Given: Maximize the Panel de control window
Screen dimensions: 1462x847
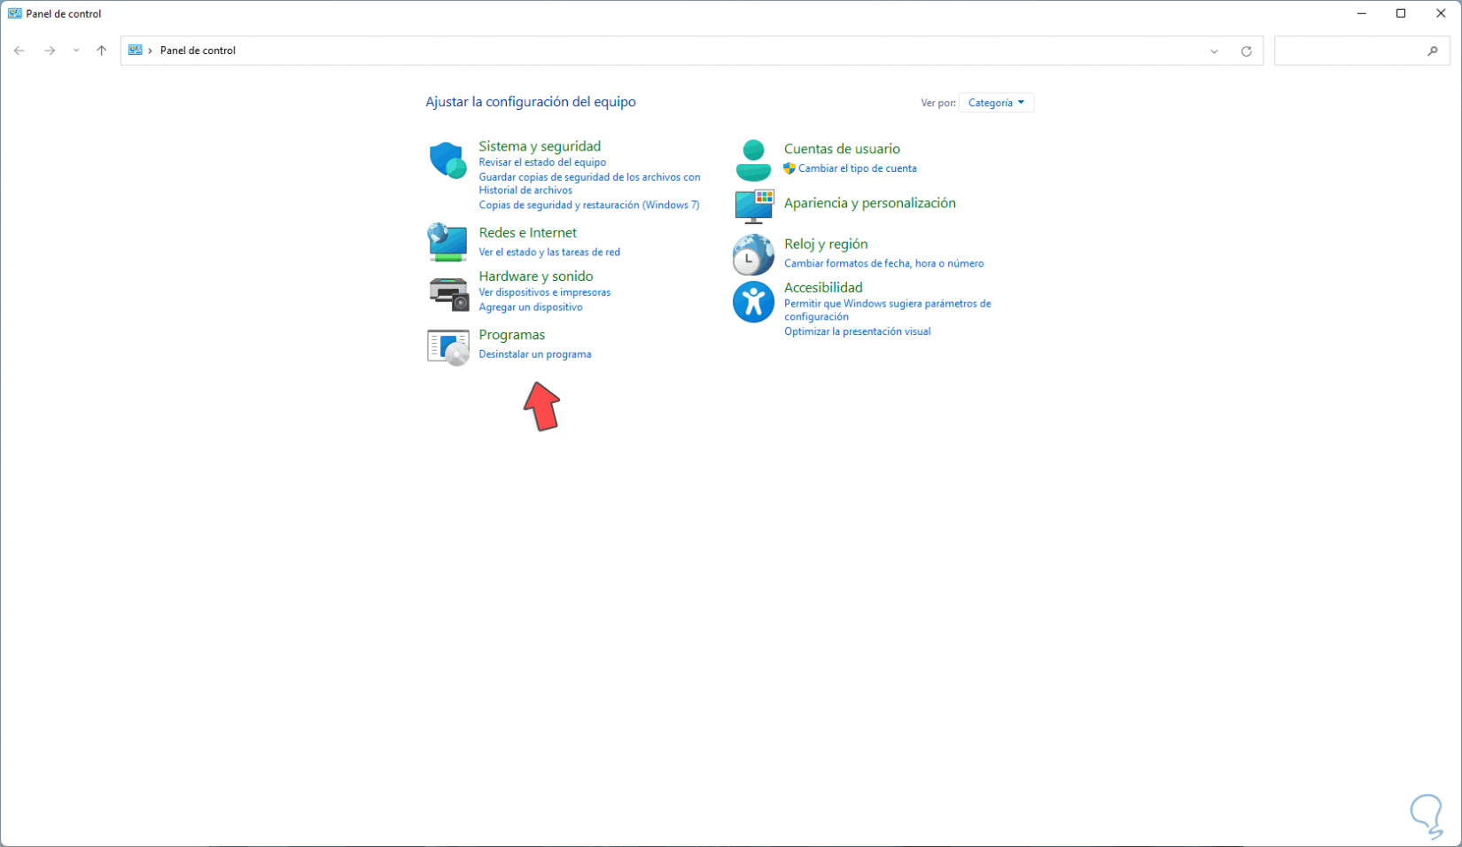Looking at the screenshot, I should [x=1401, y=13].
